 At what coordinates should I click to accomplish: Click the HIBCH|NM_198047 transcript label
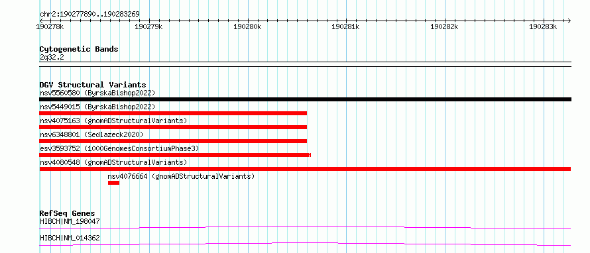pos(70,221)
